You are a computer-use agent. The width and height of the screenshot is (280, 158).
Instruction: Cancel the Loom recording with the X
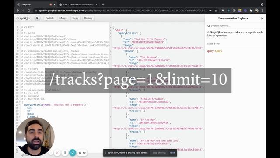tap(57, 153)
